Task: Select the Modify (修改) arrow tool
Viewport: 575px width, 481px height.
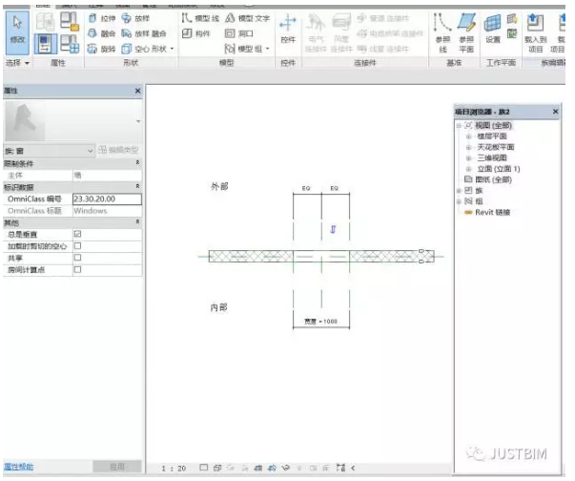Action: pyautogui.click(x=17, y=33)
